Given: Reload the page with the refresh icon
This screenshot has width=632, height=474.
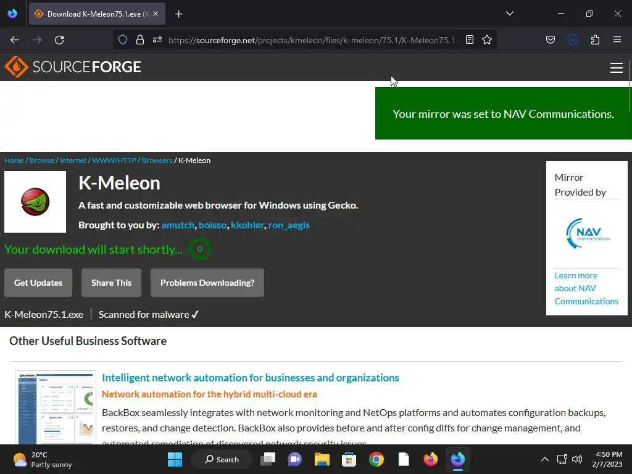Looking at the screenshot, I should pyautogui.click(x=59, y=40).
